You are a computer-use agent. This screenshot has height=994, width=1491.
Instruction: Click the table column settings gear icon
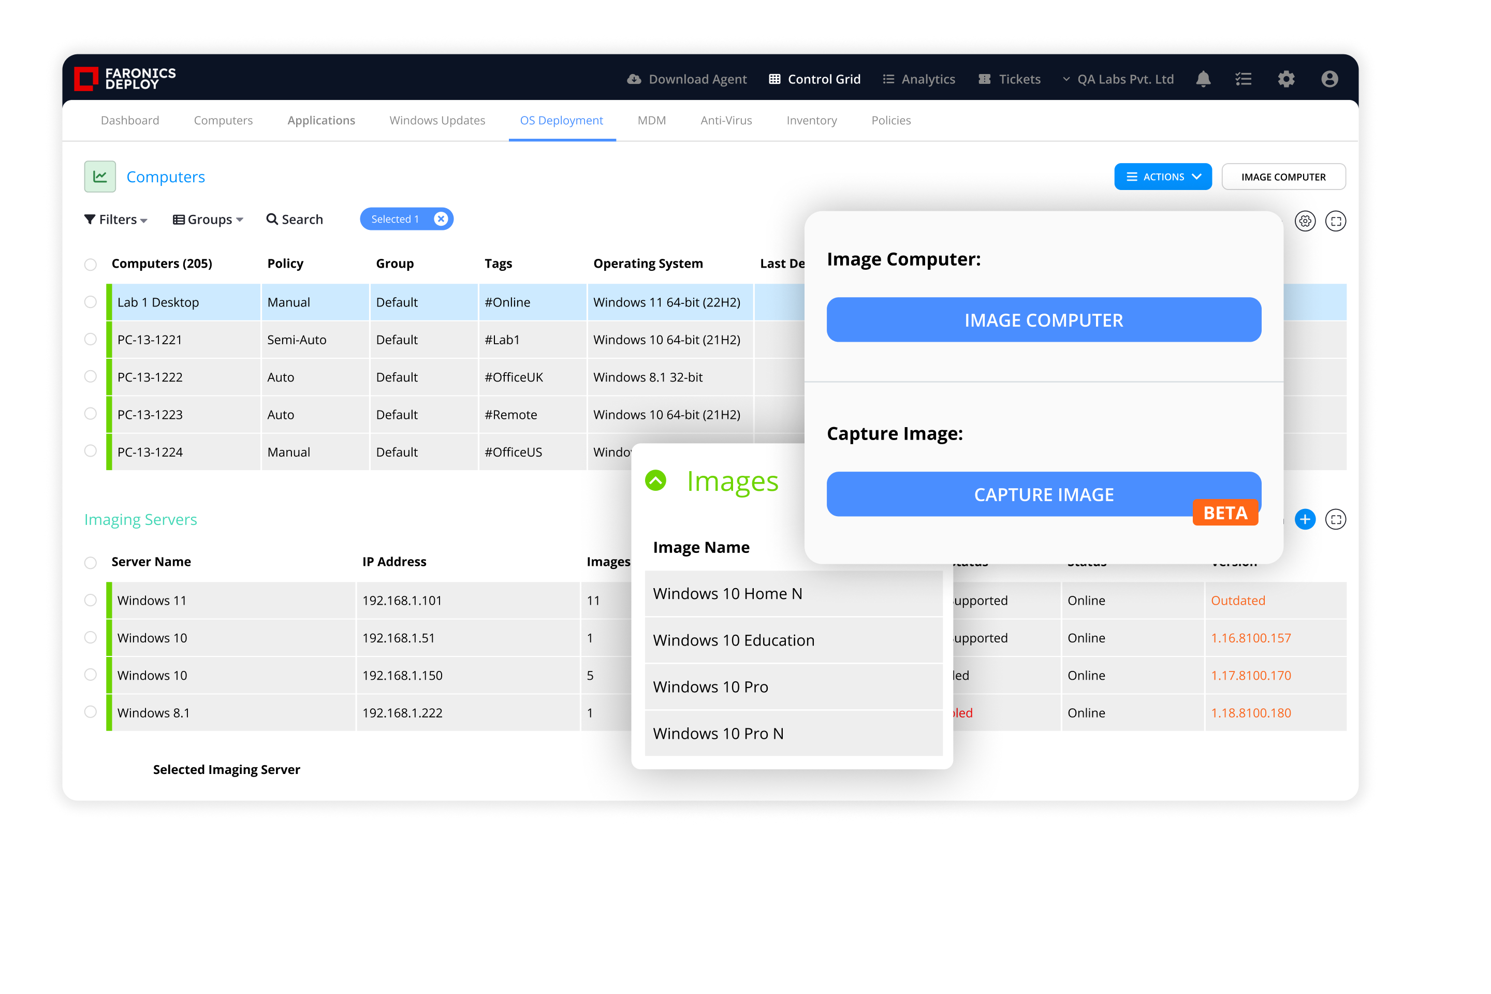tap(1305, 221)
